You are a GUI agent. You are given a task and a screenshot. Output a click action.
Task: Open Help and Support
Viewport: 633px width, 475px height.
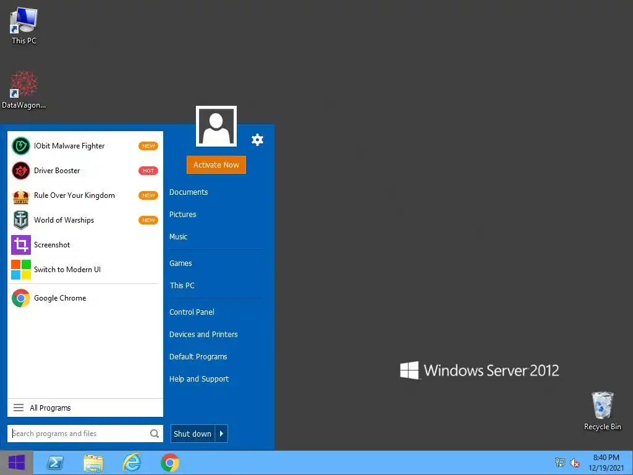pos(199,379)
